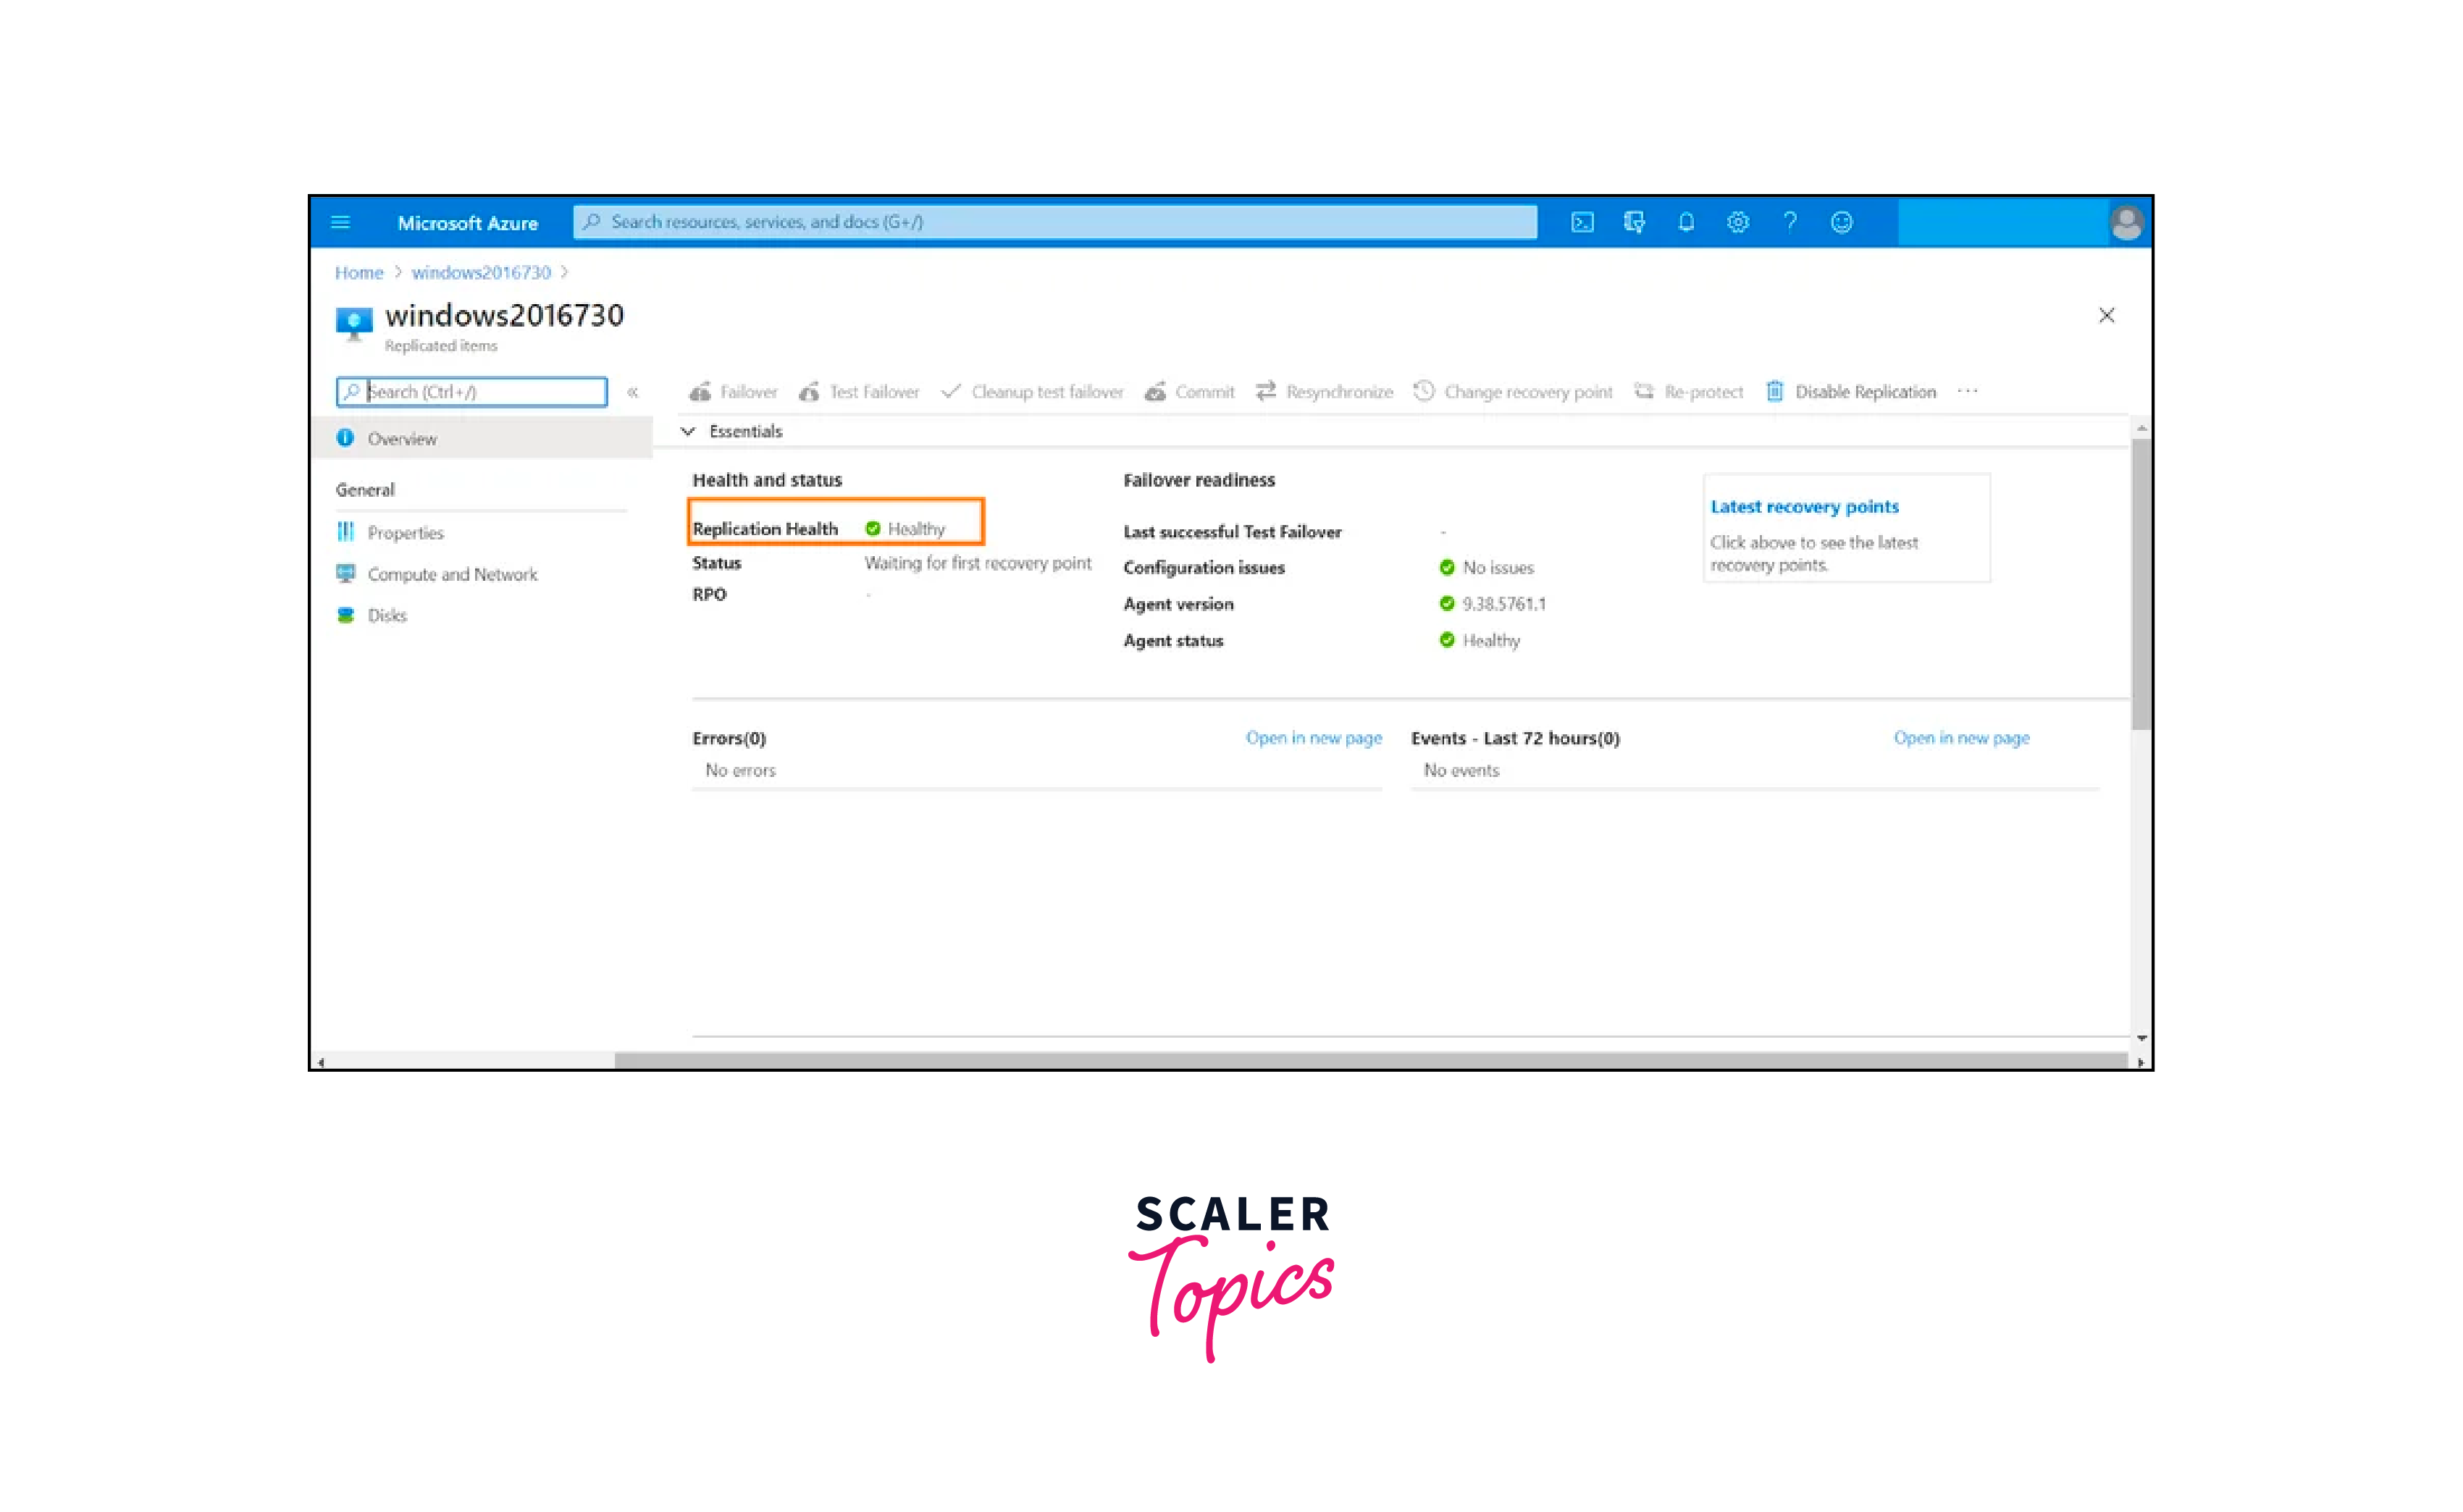The image size is (2463, 1512).
Task: Open the hamburger portal menu
Action: pyautogui.click(x=340, y=222)
